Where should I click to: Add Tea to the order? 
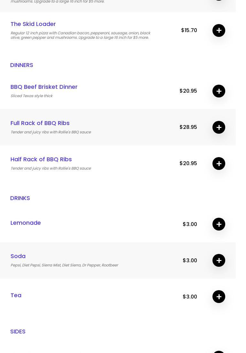point(219,297)
